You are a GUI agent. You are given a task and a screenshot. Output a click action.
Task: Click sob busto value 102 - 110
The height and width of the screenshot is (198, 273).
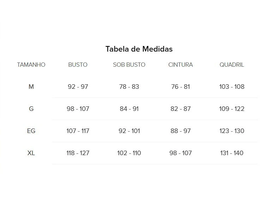point(129,153)
